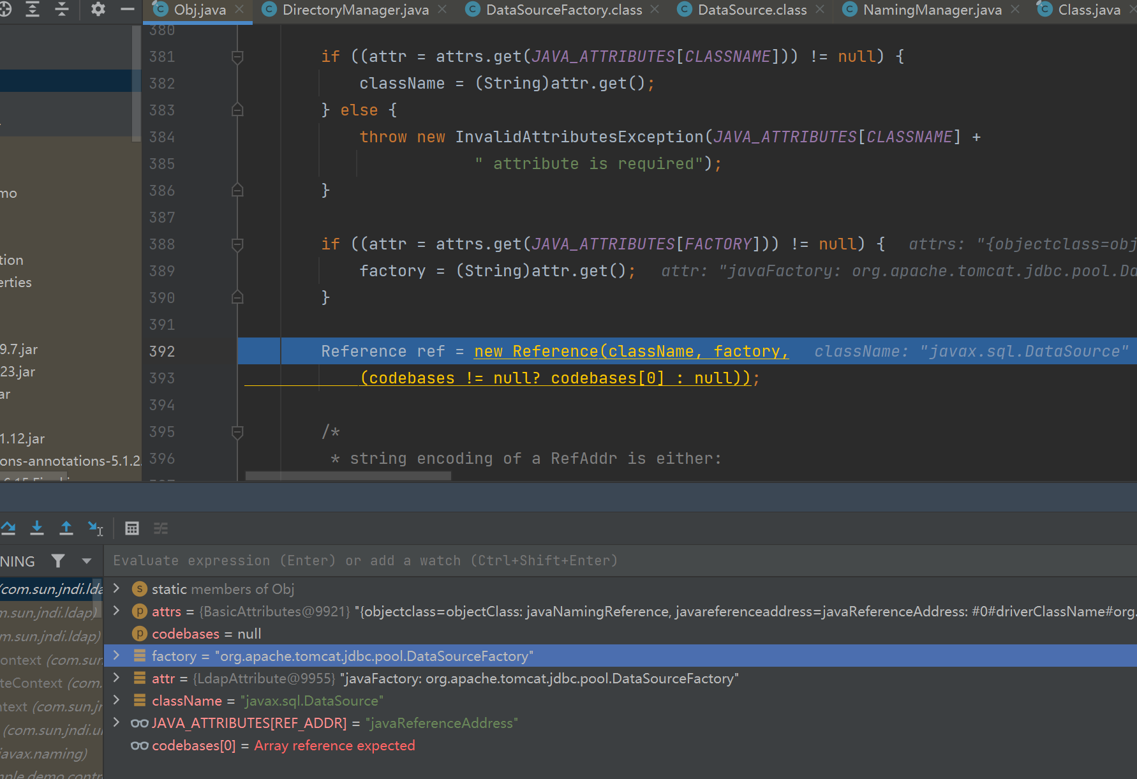Expand the factory variable node
The image size is (1137, 779).
click(x=116, y=655)
